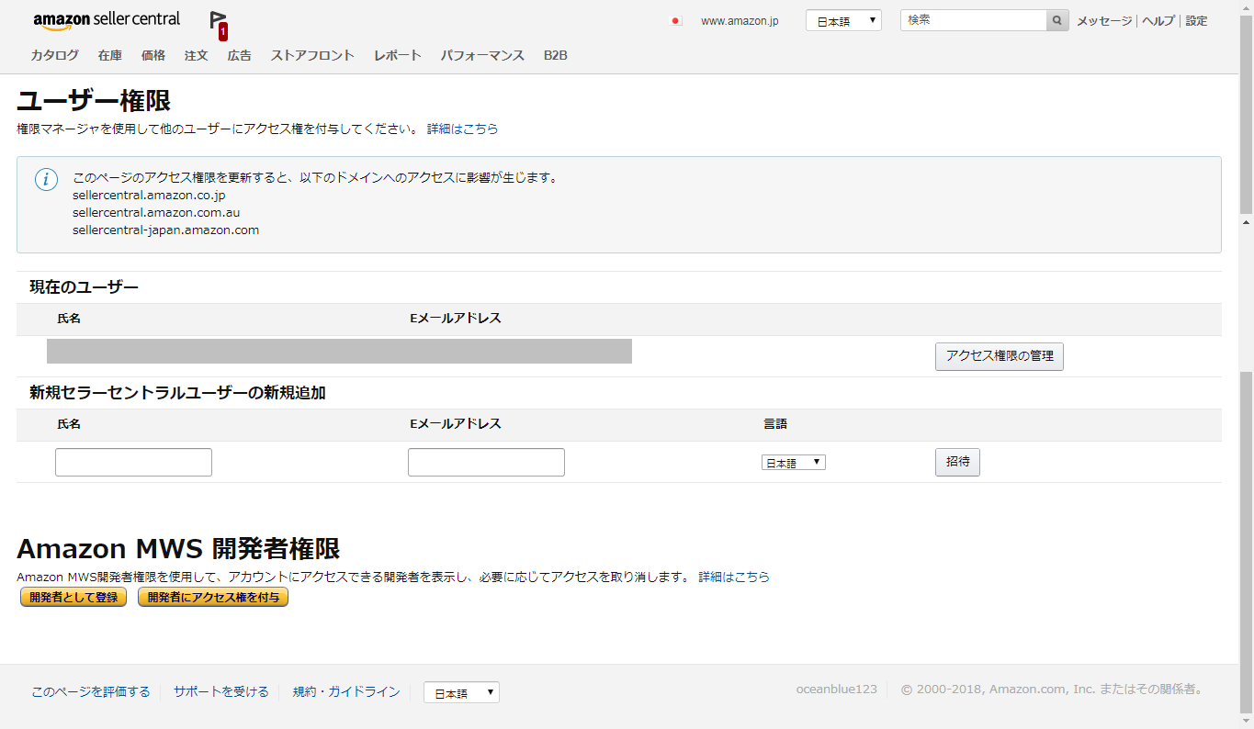Open the メッセージ link

click(1104, 20)
